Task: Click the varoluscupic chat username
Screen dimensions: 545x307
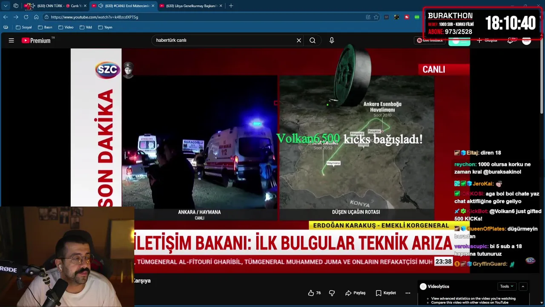Action: [471, 246]
